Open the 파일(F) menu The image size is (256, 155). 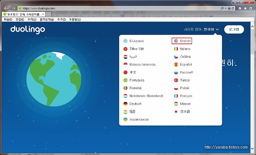[8, 19]
